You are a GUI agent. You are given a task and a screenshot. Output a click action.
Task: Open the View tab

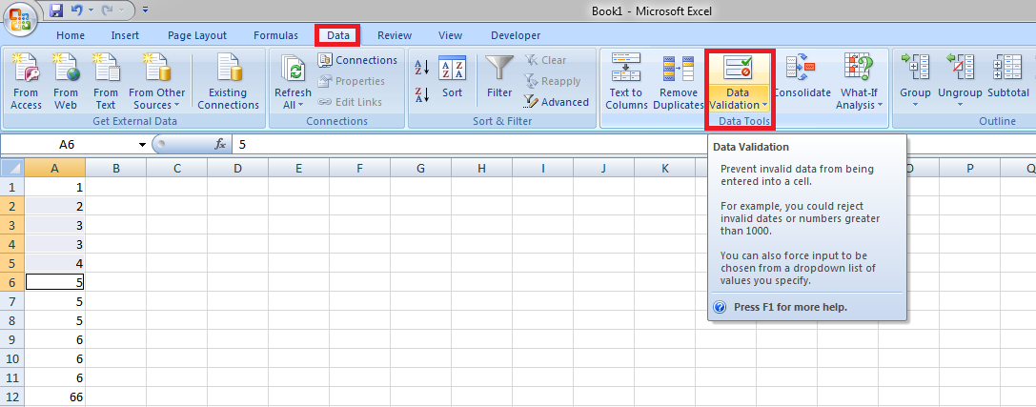(x=450, y=35)
